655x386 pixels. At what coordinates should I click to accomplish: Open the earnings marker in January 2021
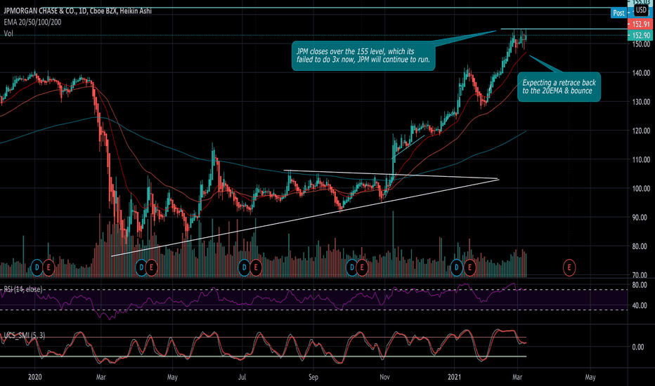coord(470,267)
